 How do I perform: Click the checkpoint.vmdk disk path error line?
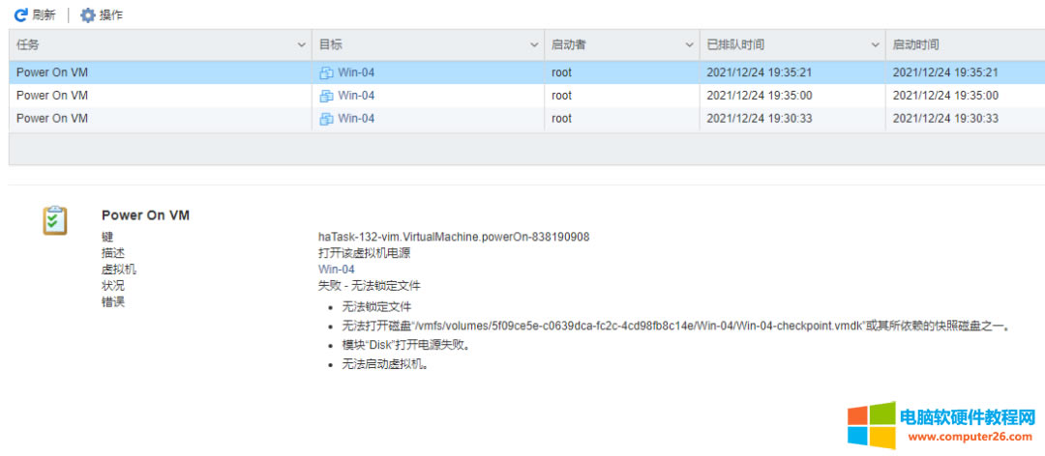tap(675, 327)
